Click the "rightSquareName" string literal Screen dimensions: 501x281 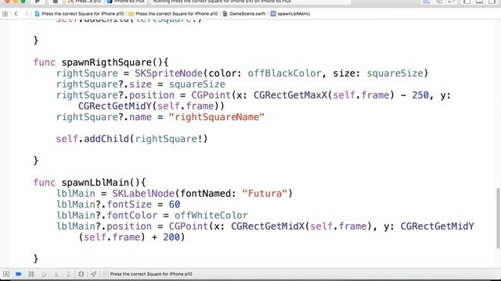pos(217,117)
